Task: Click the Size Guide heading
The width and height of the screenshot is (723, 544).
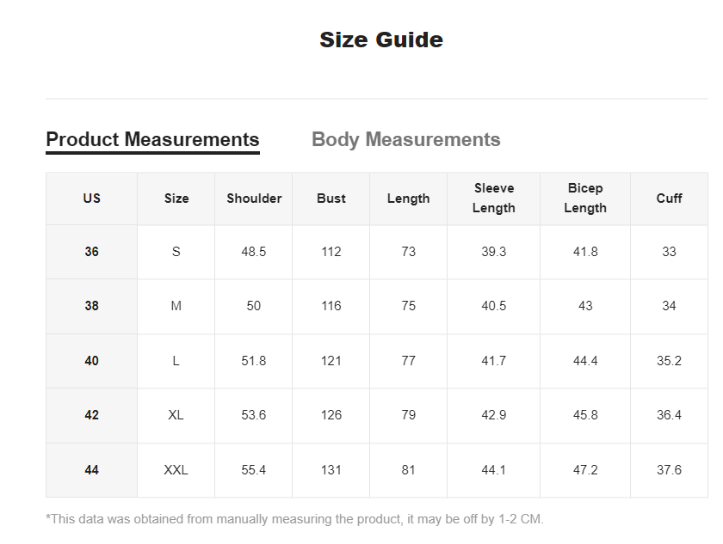Action: [381, 40]
